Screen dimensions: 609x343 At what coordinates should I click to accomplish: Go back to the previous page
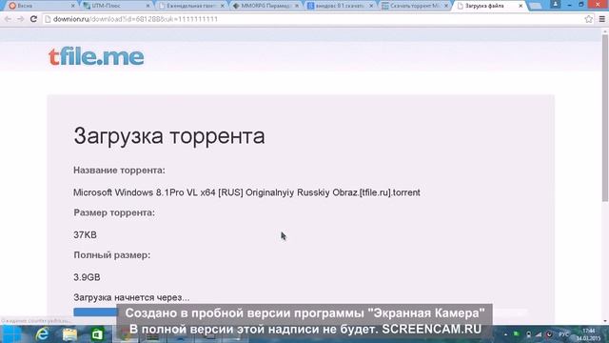click(8, 19)
